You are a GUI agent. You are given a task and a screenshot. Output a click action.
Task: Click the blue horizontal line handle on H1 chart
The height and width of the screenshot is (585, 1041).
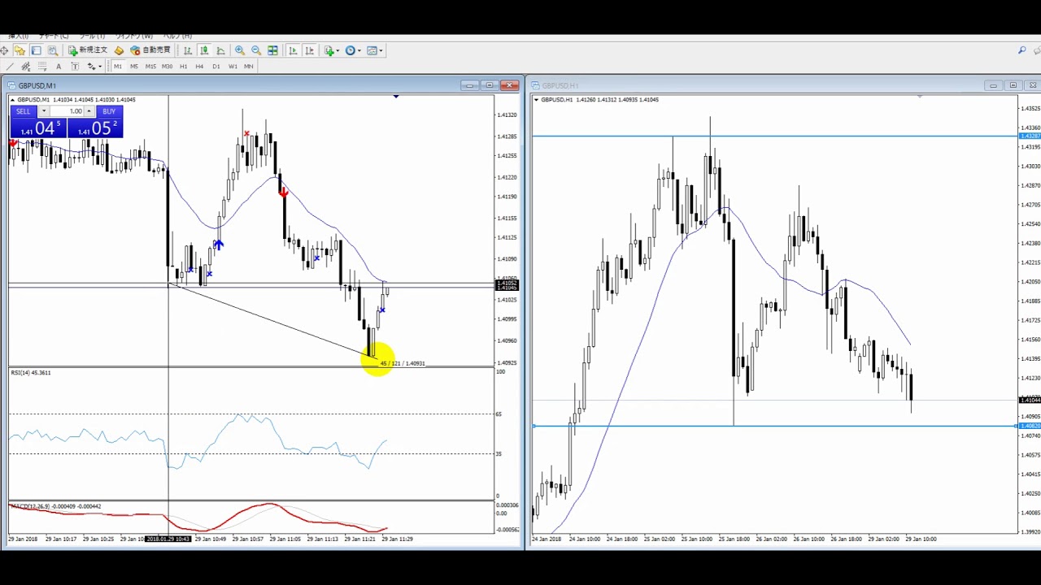534,426
